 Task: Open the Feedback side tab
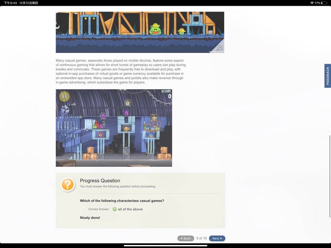click(x=328, y=76)
